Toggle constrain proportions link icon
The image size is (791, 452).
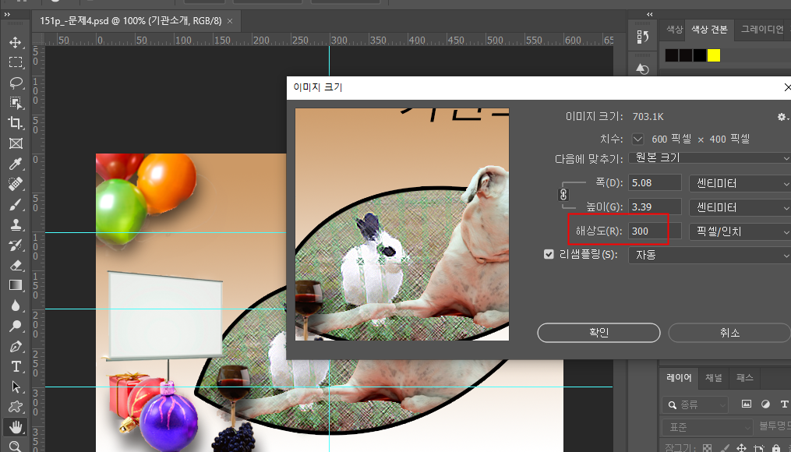tap(563, 194)
